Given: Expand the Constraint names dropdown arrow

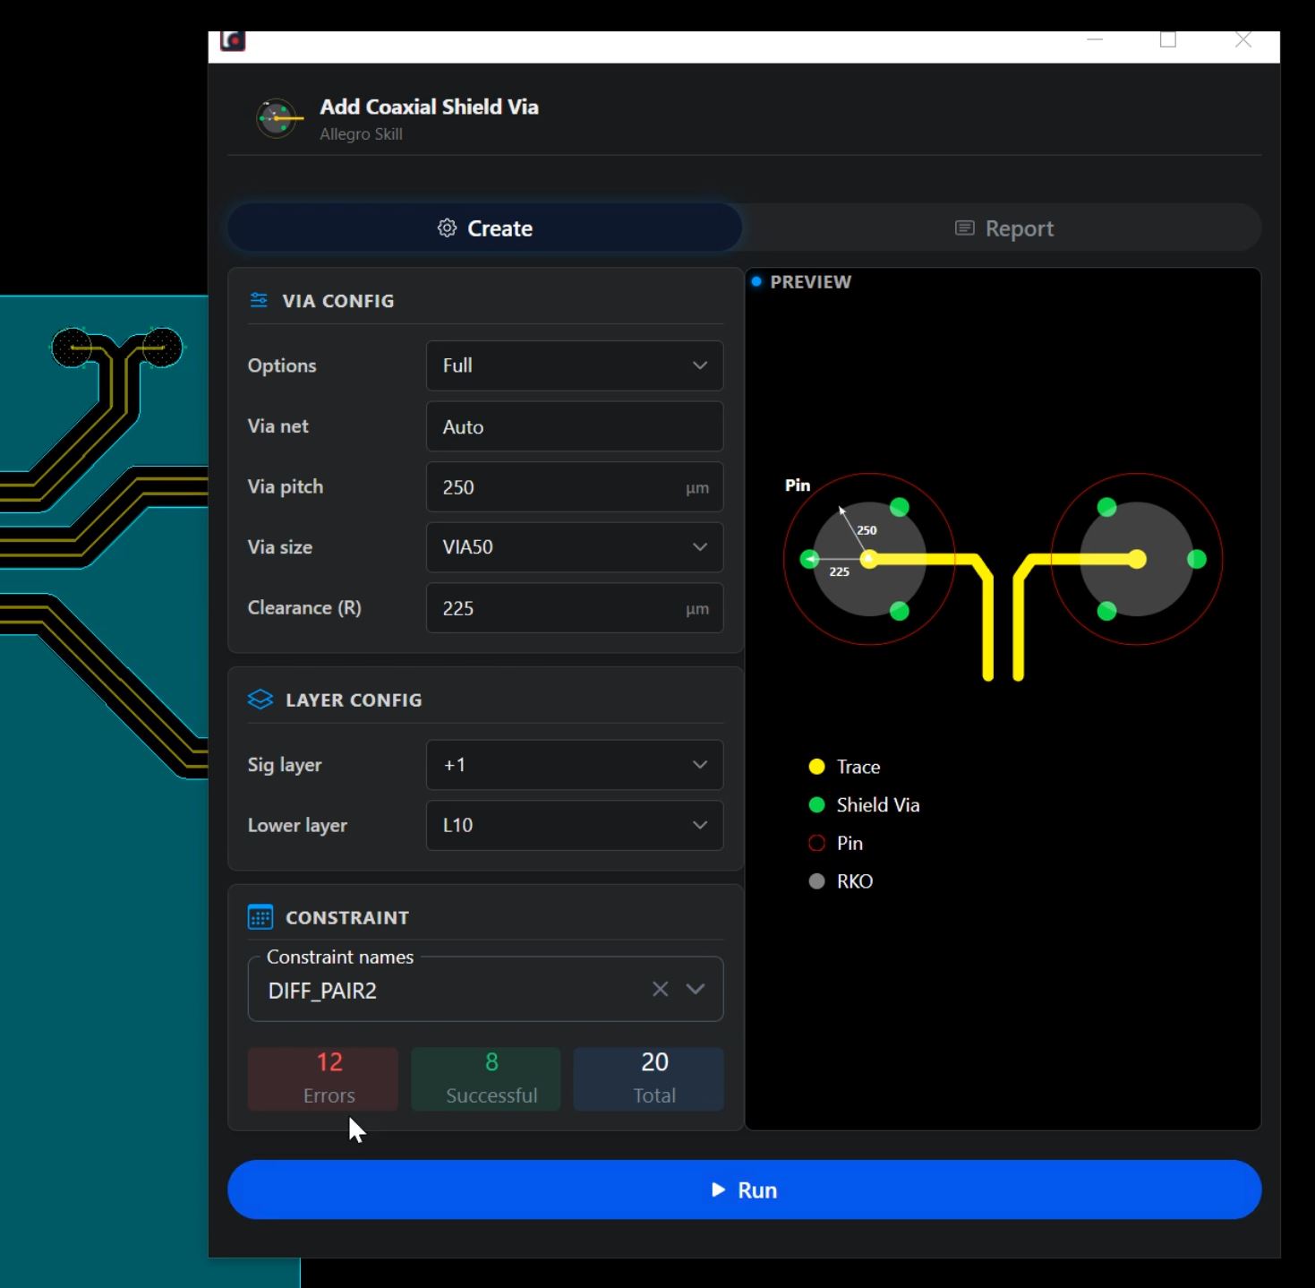Looking at the screenshot, I should coord(696,989).
